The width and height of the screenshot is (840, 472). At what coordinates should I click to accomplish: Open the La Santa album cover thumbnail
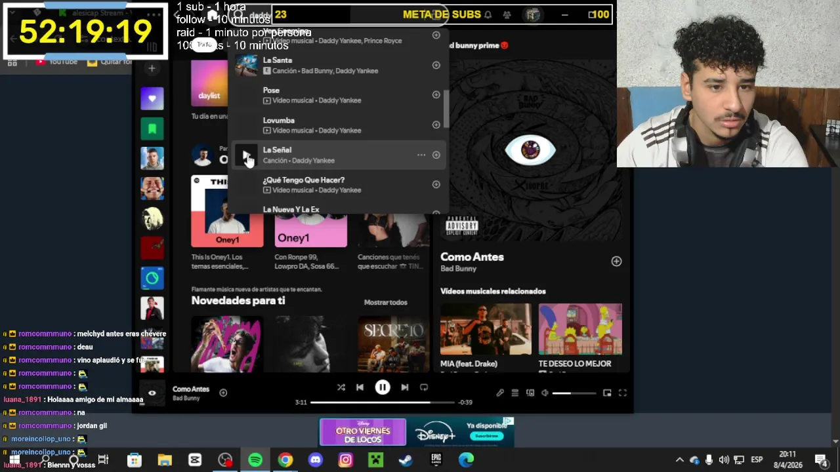[x=247, y=65]
